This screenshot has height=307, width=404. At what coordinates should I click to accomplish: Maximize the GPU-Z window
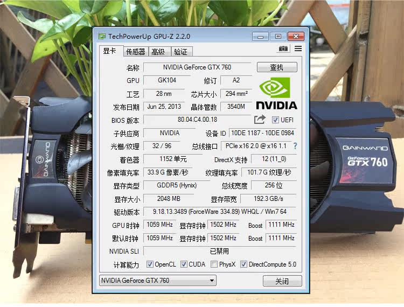coord(278,37)
